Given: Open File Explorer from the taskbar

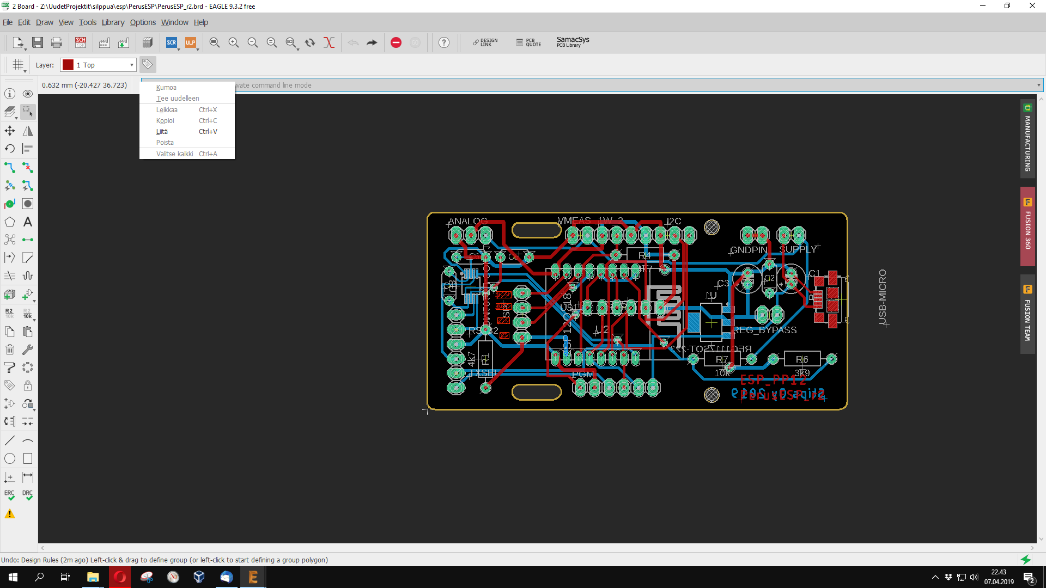Looking at the screenshot, I should pos(93,577).
